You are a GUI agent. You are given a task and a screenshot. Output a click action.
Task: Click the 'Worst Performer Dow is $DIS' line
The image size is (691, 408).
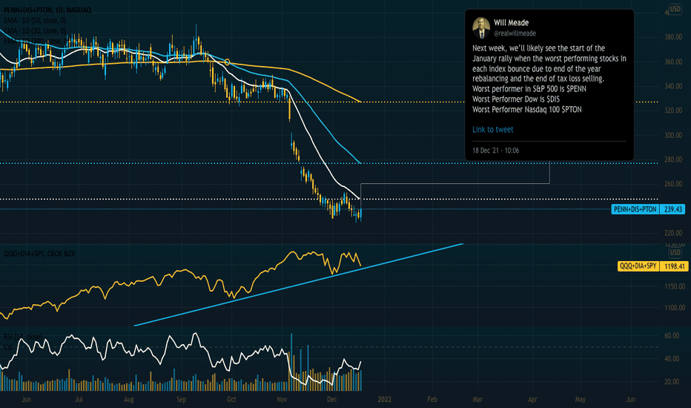[x=516, y=99]
